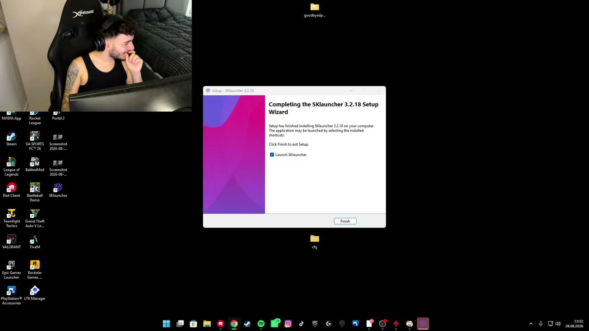Select the cfg folder on desktop
589x331 pixels.
(315, 242)
